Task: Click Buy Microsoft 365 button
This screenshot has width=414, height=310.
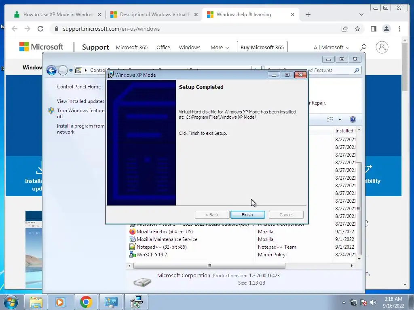Action: (x=262, y=48)
